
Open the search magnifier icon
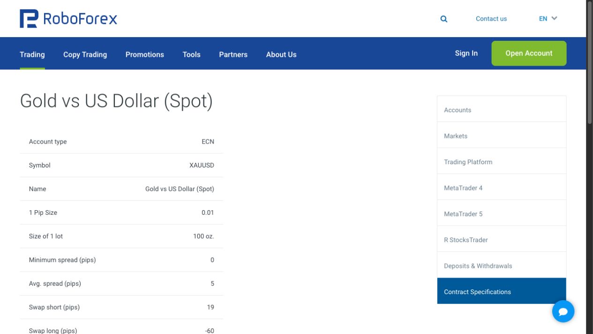[444, 19]
